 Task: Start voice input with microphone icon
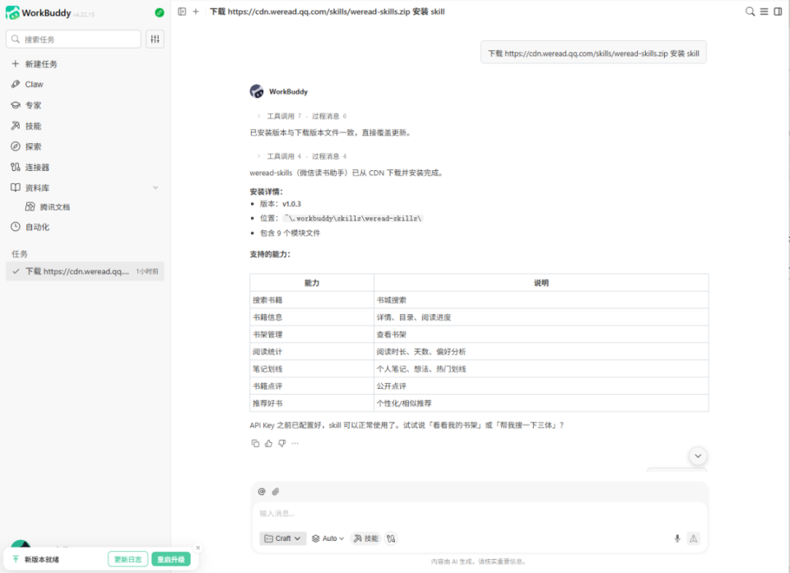click(677, 538)
